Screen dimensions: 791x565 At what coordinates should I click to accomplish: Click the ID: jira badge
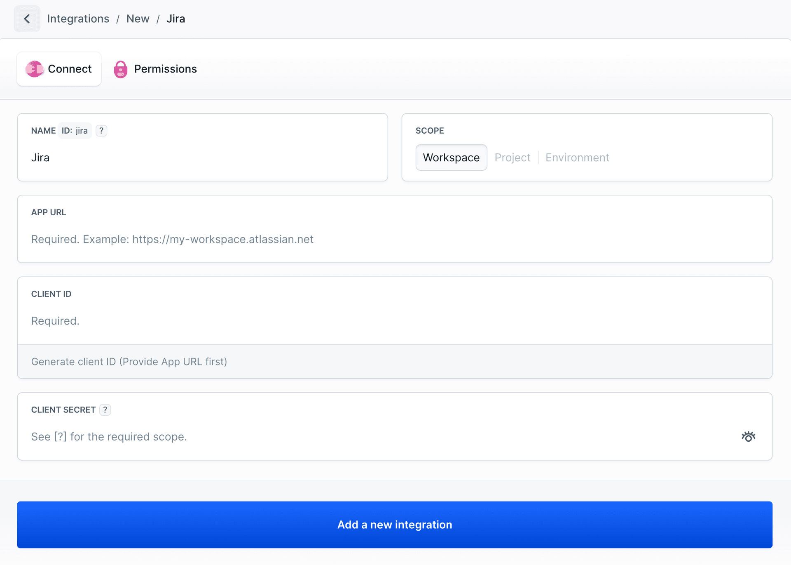75,131
